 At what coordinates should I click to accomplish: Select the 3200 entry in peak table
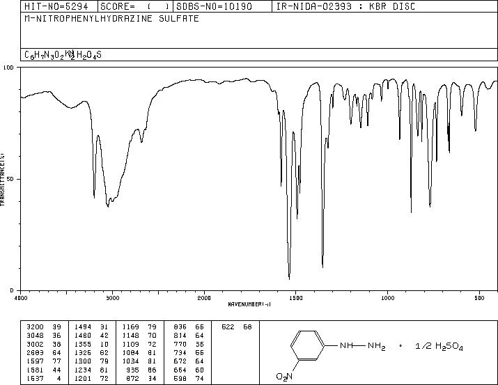coord(33,326)
